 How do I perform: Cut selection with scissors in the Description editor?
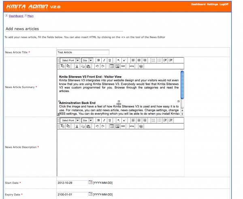tap(77, 126)
